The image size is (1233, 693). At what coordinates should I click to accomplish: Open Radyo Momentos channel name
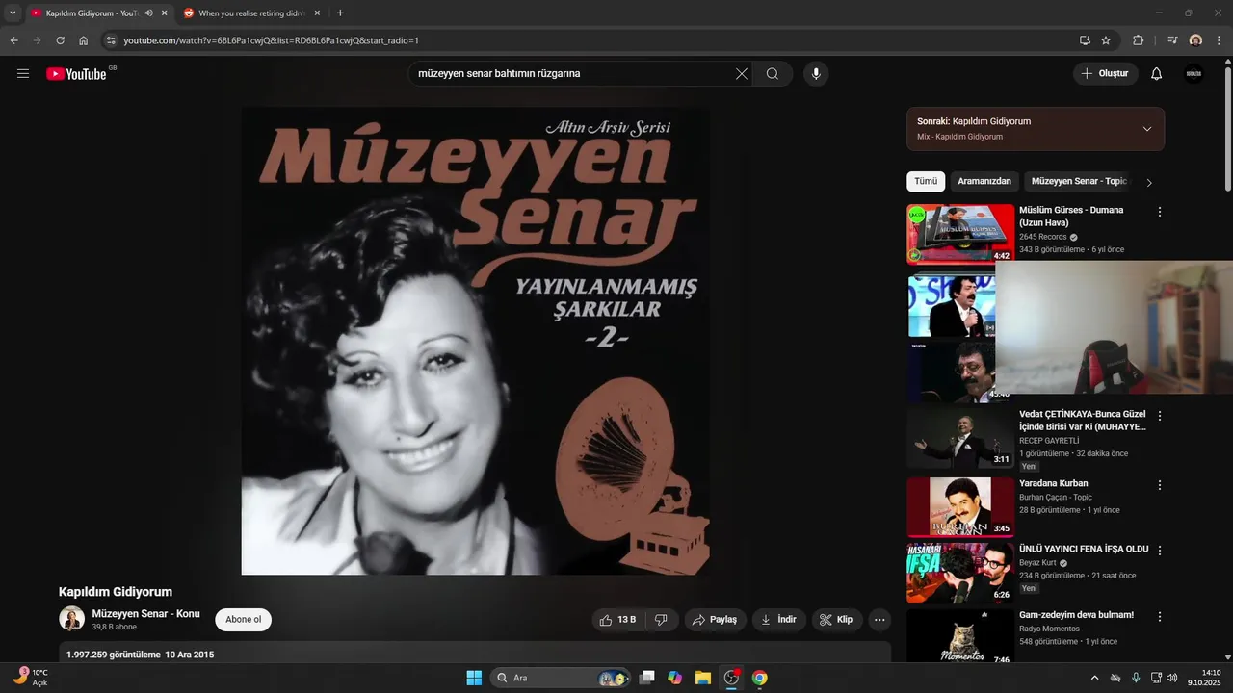(x=1049, y=629)
